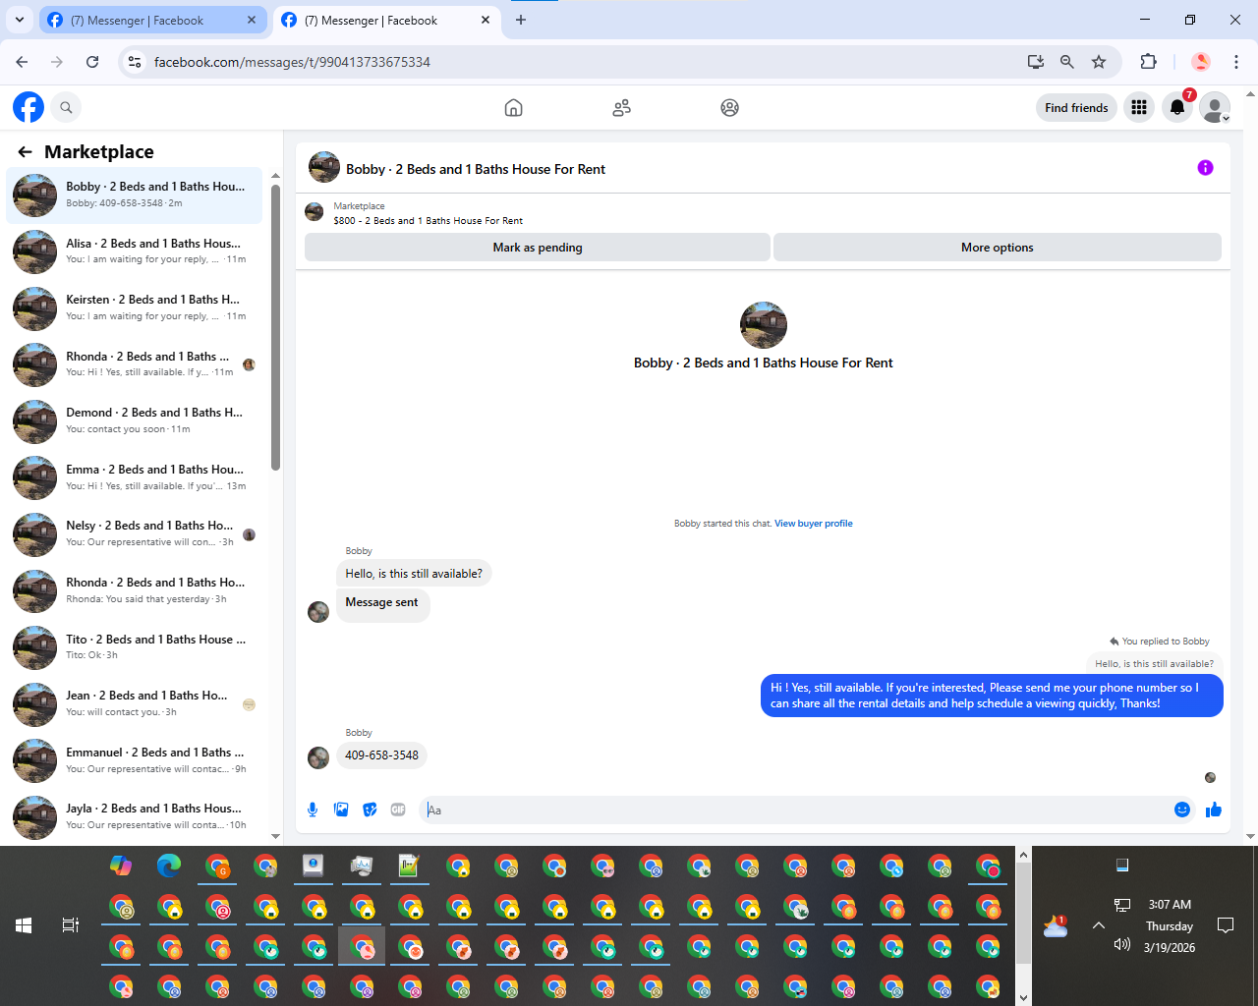Open Jean's conversation in the list

(135, 704)
